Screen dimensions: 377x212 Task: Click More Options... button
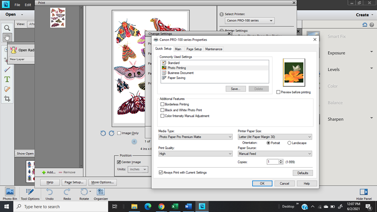102,182
